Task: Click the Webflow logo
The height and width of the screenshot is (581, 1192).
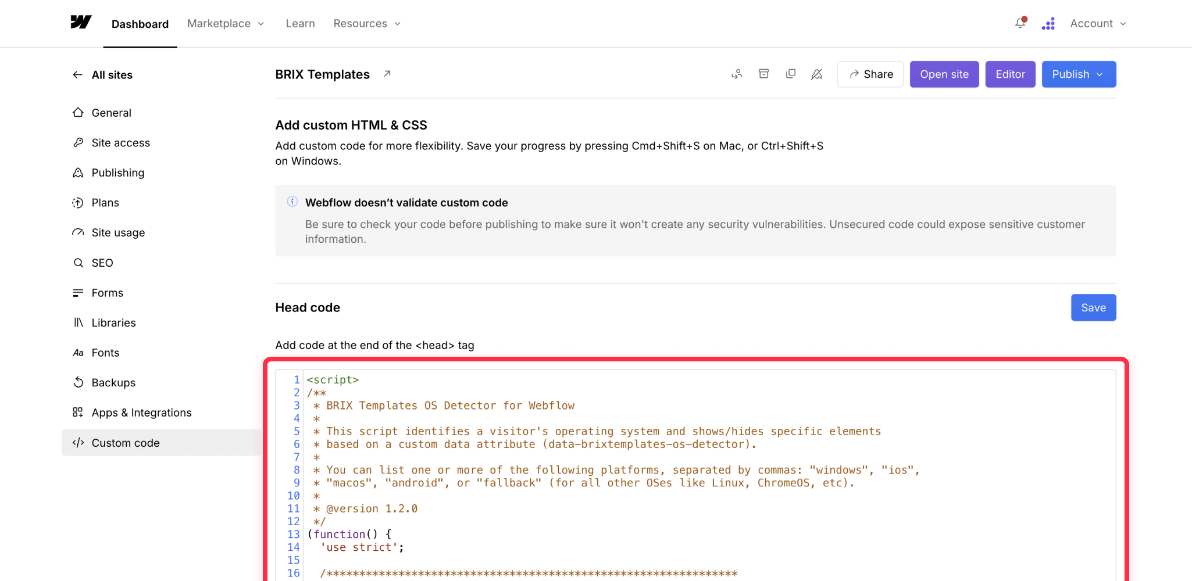Action: point(81,22)
